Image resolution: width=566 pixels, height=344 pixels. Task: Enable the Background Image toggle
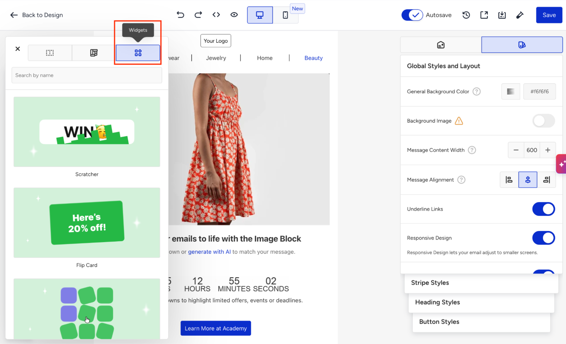(x=543, y=121)
